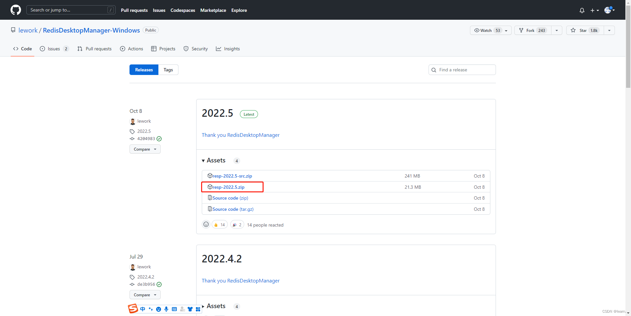Open Pull requests in the top header
631x316 pixels.
click(134, 10)
